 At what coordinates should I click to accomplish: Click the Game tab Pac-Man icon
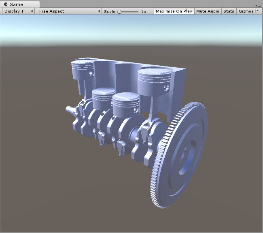click(x=6, y=4)
